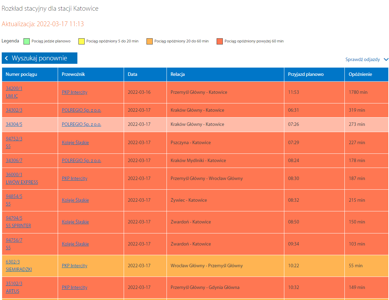Click PKP Intercity carrier link for train 34200/1
The height and width of the screenshot is (300, 389).
(x=74, y=92)
